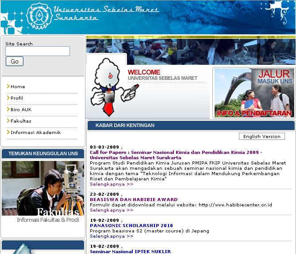Click the arrow icon beside Biro AUK
The height and width of the screenshot is (254, 296).
tap(8, 109)
